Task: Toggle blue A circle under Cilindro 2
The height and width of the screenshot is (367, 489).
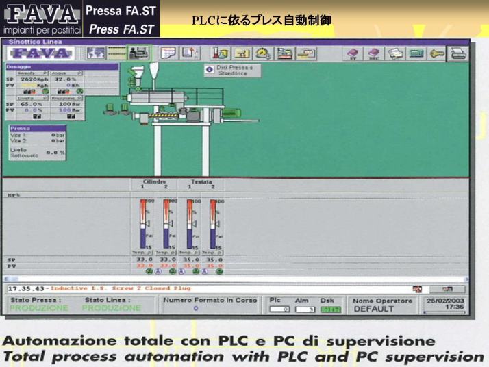Action: 181,272
